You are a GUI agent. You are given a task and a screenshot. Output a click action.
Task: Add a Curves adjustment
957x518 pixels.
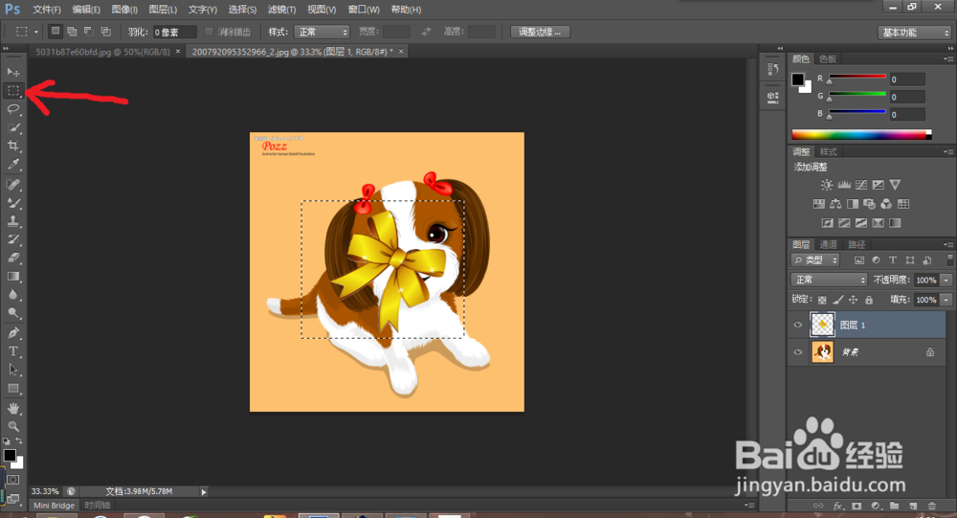861,185
